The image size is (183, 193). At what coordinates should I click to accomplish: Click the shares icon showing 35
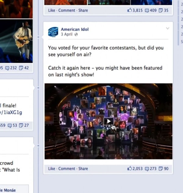coord(160,10)
